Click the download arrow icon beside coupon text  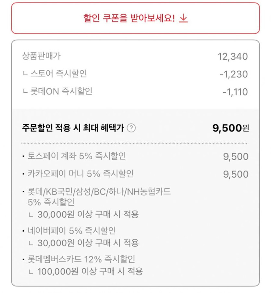184,18
